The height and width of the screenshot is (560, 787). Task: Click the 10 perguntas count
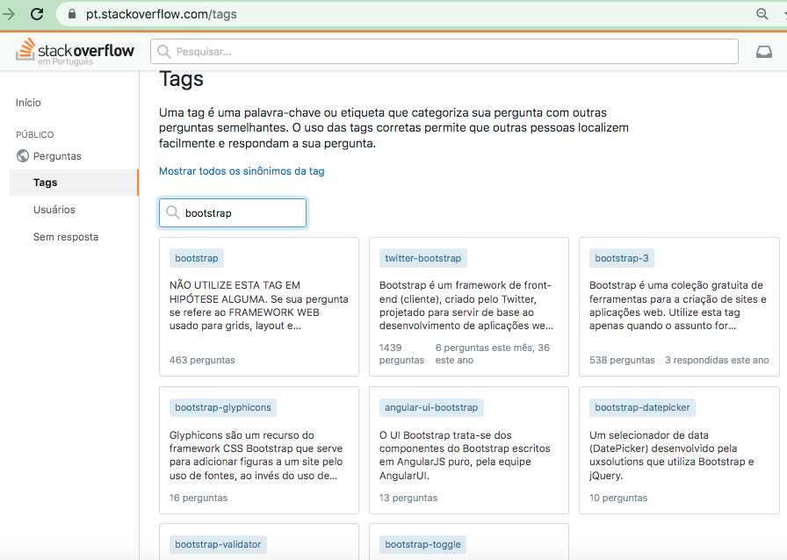point(617,498)
